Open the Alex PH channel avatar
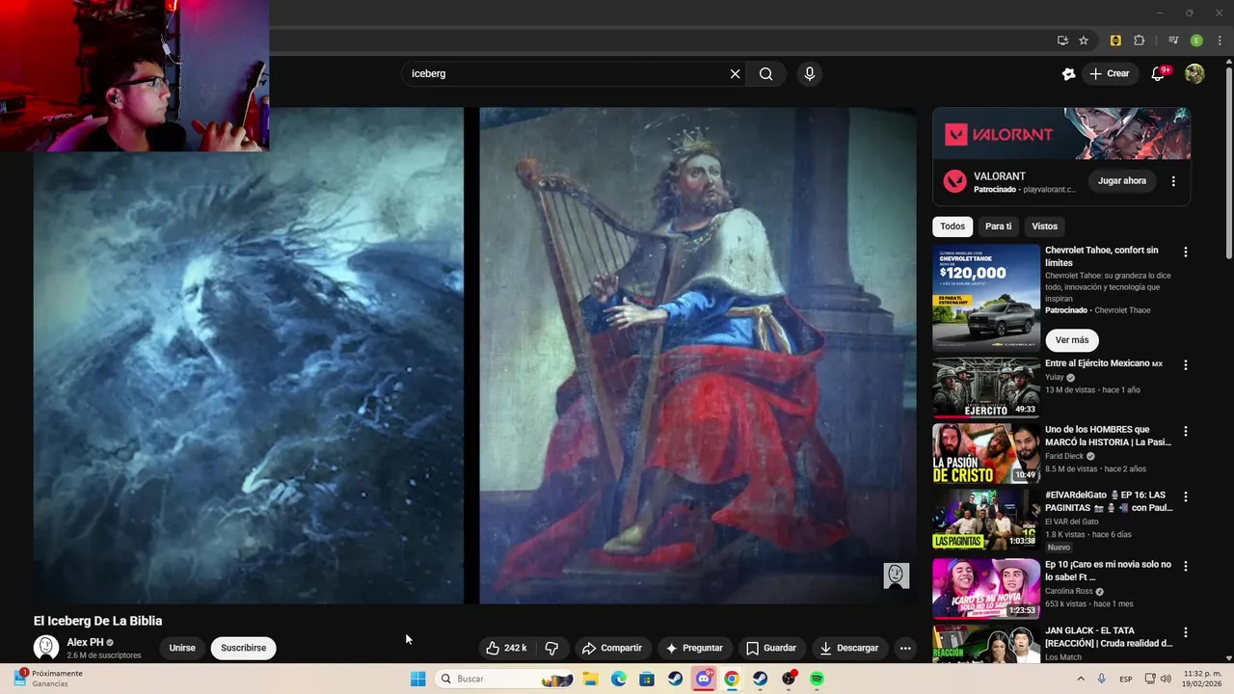The height and width of the screenshot is (694, 1234). point(46,648)
